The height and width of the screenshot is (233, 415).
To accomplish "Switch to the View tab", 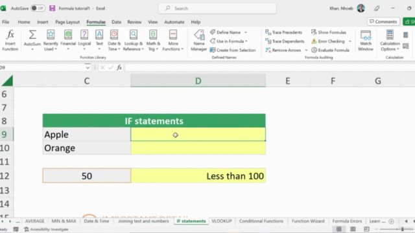I will point(153,22).
